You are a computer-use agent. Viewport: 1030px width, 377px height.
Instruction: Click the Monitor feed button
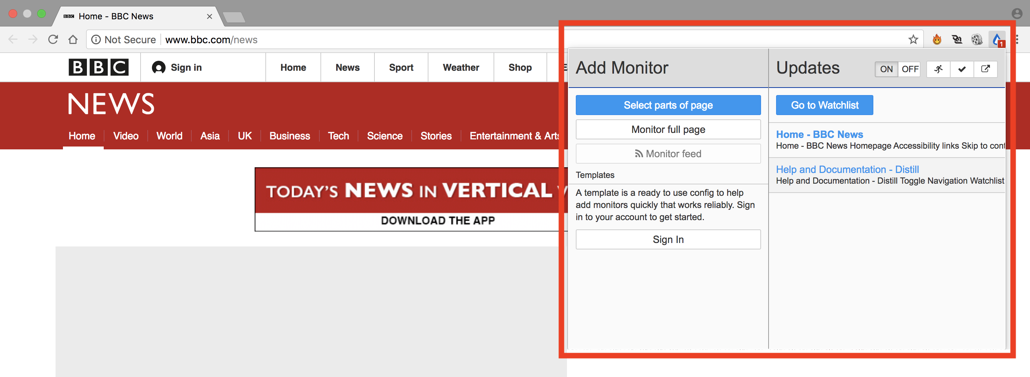(x=668, y=154)
